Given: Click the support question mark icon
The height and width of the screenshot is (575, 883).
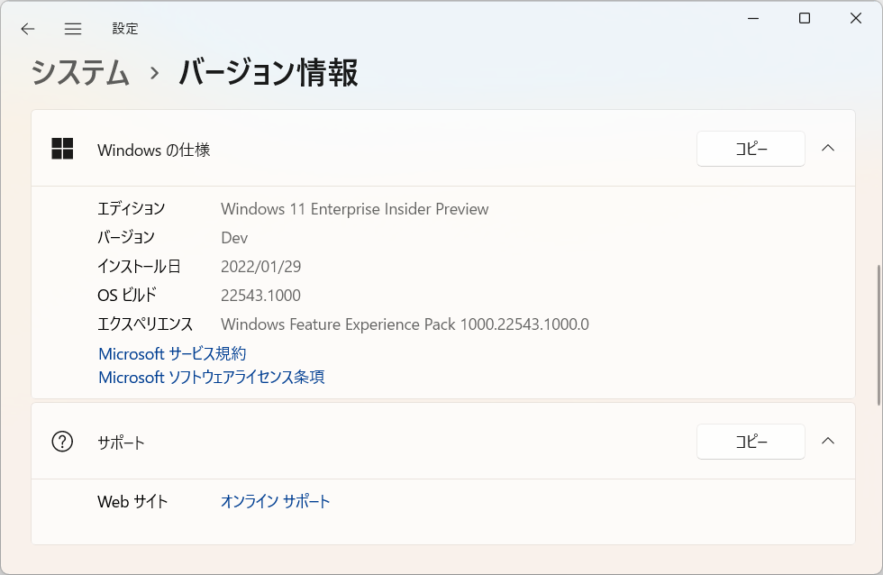Looking at the screenshot, I should [62, 442].
